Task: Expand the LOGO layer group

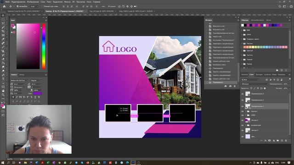Action: pos(246,115)
